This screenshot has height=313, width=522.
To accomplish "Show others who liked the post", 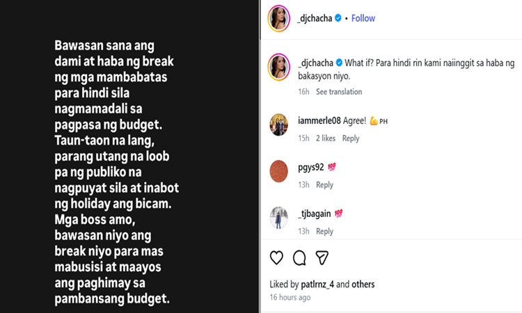I will tap(363, 284).
